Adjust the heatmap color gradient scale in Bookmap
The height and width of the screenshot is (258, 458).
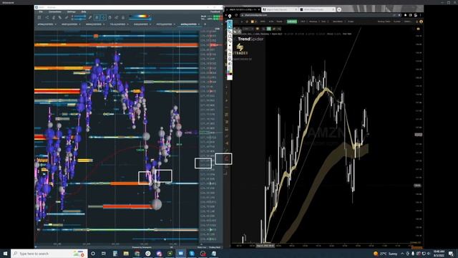click(x=140, y=16)
